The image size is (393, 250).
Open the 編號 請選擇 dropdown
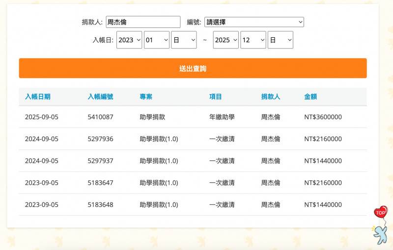click(254, 22)
